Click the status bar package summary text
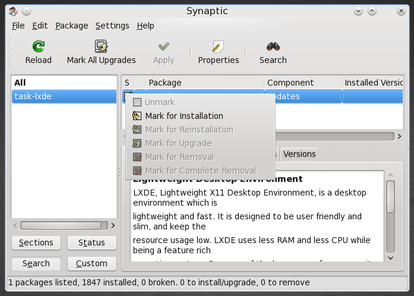The height and width of the screenshot is (296, 414). click(159, 282)
